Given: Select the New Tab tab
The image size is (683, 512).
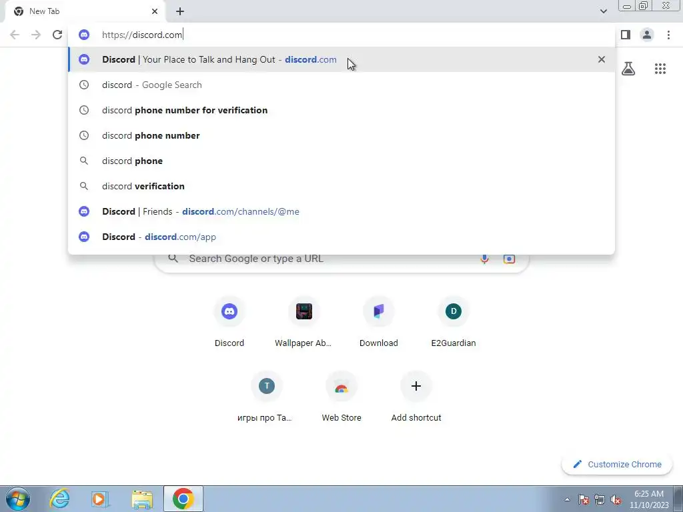Looking at the screenshot, I should click(85, 11).
